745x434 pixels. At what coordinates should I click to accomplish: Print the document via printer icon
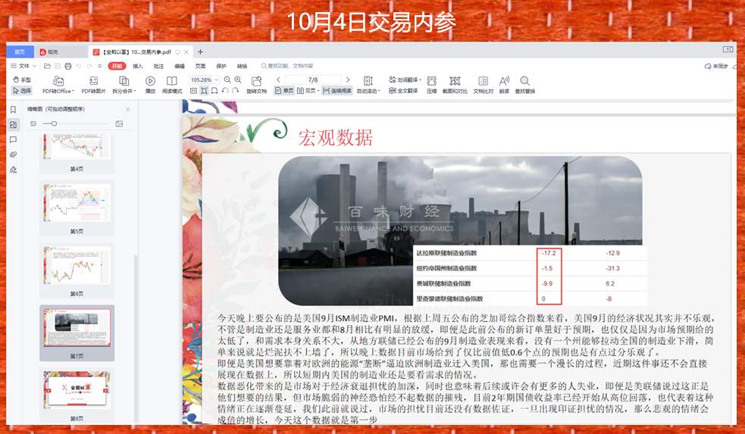pos(68,66)
